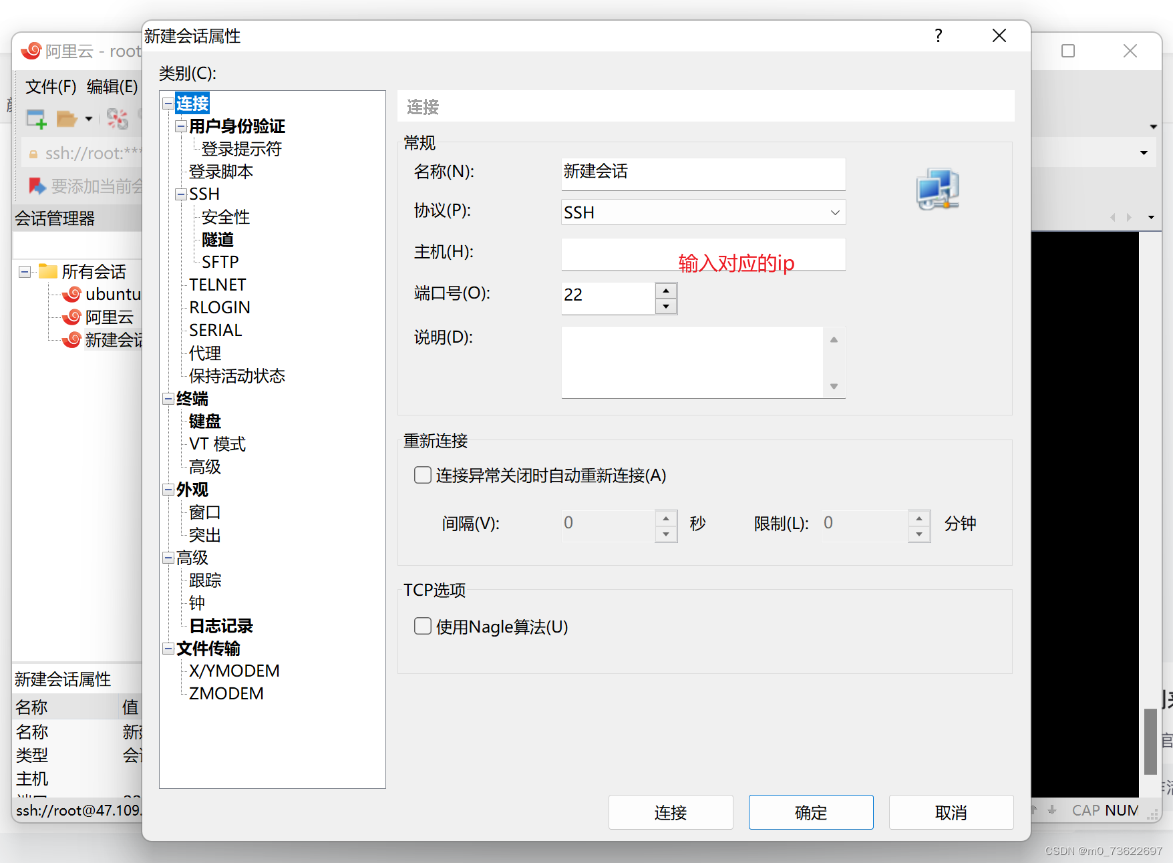The width and height of the screenshot is (1173, 863).
Task: Select 日志记录 in category tree
Action: pyautogui.click(x=220, y=626)
